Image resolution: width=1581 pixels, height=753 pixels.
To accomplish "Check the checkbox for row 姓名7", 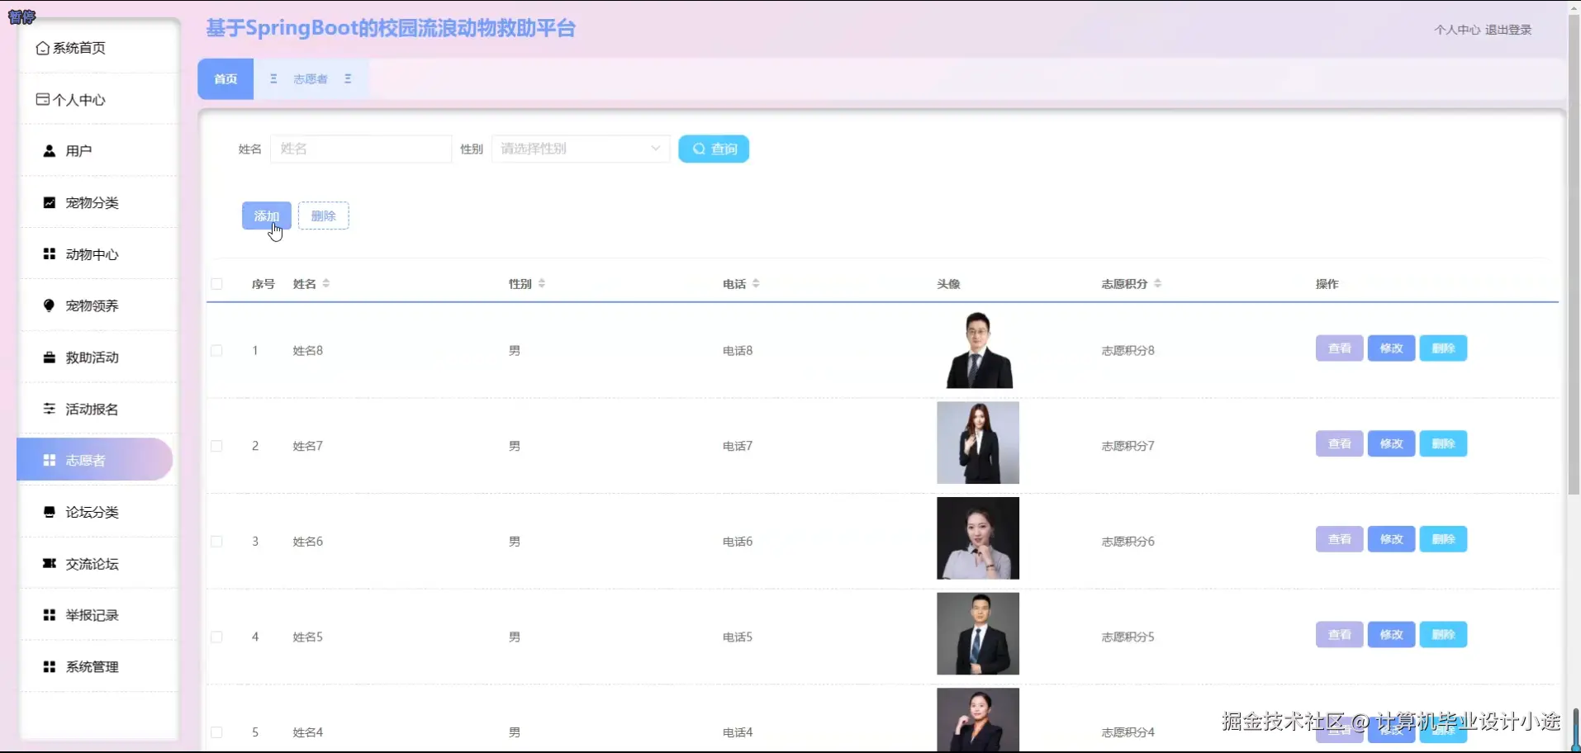I will click(x=216, y=446).
